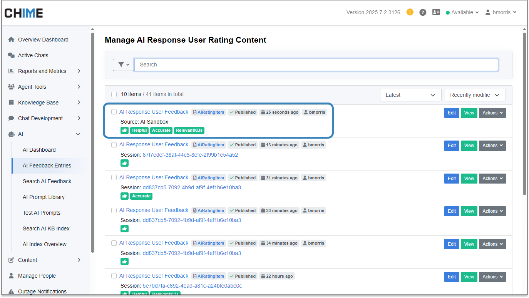Click thumbs-up icon in the 33 minutes ago entry
The height and width of the screenshot is (298, 529).
click(x=124, y=228)
